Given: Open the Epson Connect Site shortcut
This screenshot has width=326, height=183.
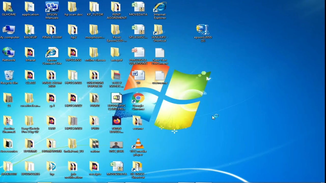Looking at the screenshot, I should pyautogui.click(x=52, y=56).
